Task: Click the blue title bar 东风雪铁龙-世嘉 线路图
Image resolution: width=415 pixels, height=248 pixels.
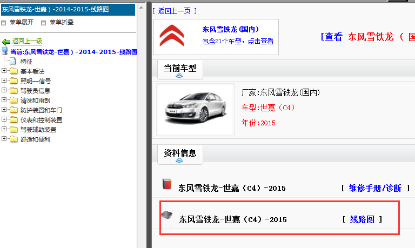Action: click(68, 10)
